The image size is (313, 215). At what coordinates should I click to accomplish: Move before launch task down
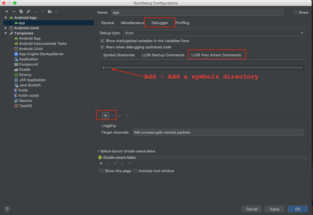130,163
